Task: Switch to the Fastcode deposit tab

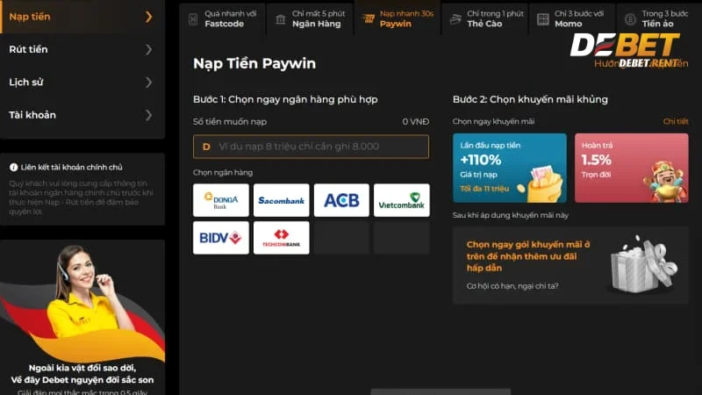Action: pos(223,18)
